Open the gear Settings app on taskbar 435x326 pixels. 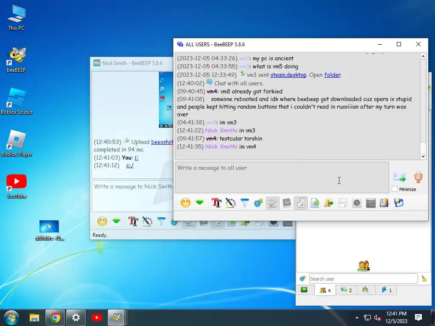[x=76, y=318]
